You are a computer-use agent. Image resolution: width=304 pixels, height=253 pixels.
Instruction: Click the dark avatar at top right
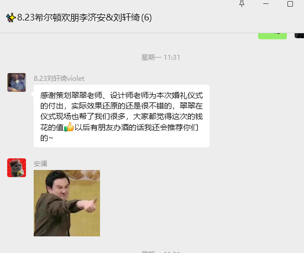(300, 36)
